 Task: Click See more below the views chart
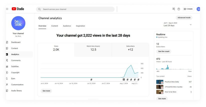(46, 91)
